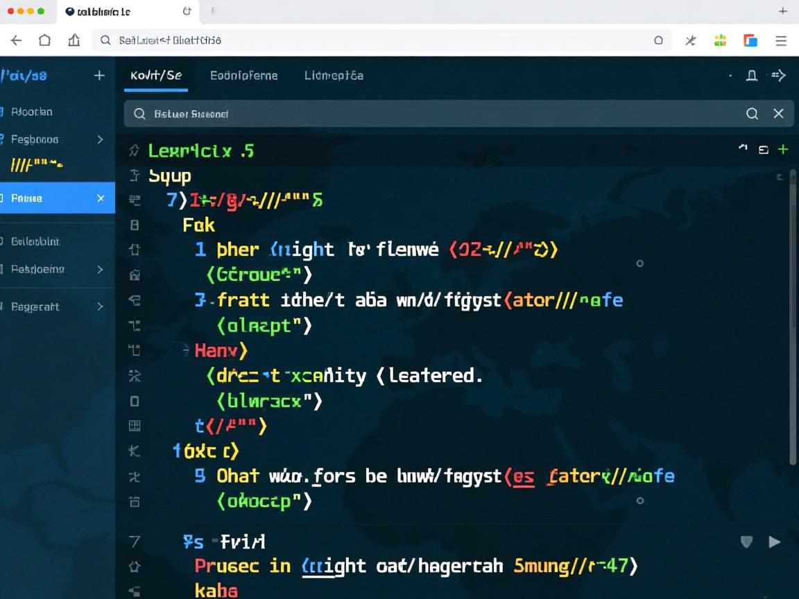This screenshot has height=599, width=799.
Task: Expand the Bagerart sidebar item
Action: (x=100, y=306)
